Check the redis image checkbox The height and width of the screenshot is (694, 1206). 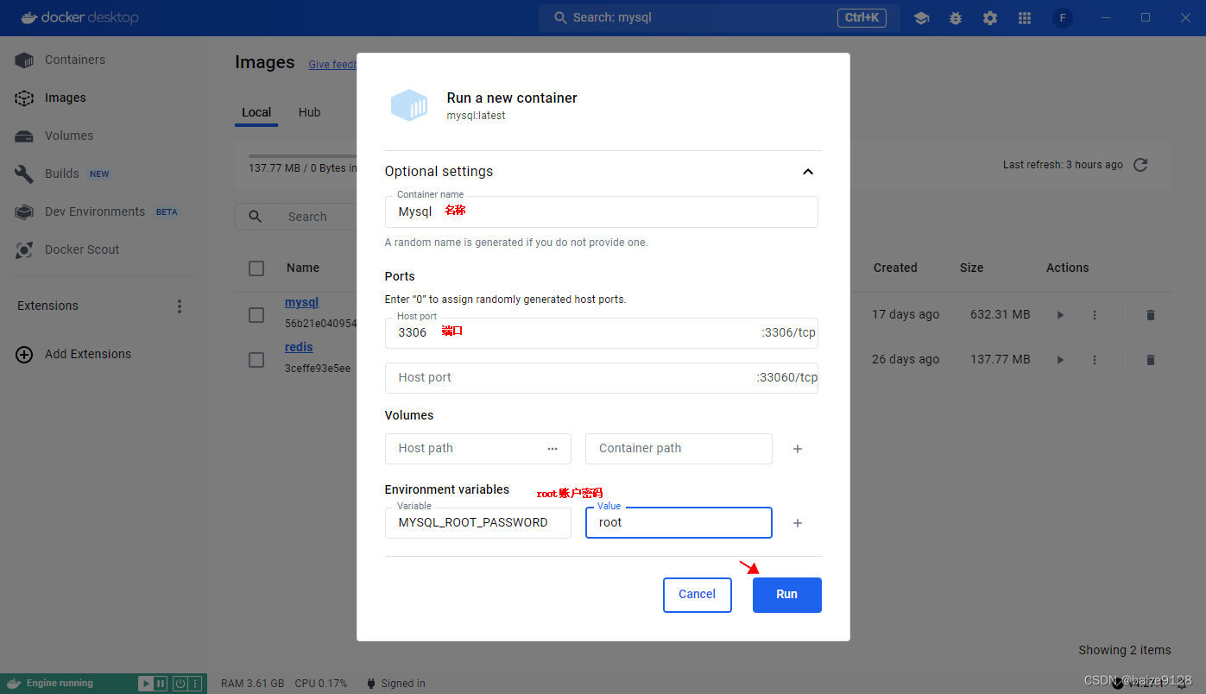tap(256, 360)
